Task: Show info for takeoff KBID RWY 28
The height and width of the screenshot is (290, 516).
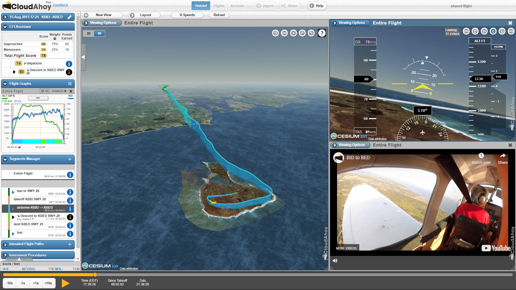Action: tap(70, 201)
